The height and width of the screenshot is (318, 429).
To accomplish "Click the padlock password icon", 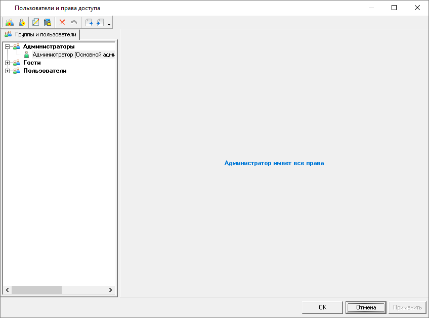I will [x=48, y=22].
